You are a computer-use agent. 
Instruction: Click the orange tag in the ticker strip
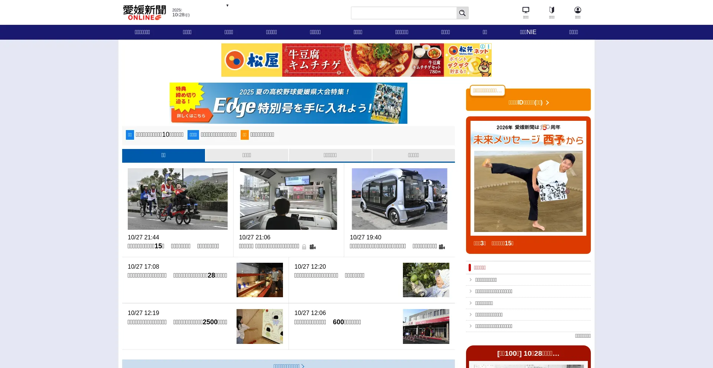tap(245, 135)
